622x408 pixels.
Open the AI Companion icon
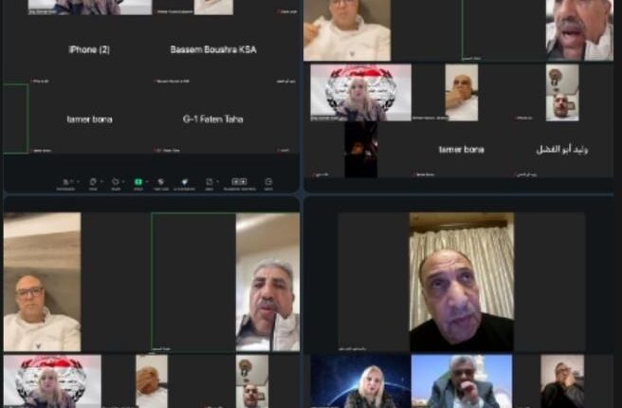pos(185,180)
